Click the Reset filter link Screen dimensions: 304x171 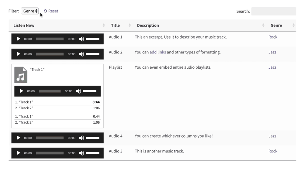(51, 11)
